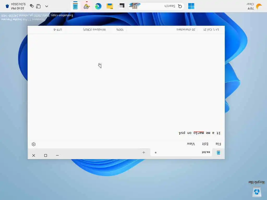
Task: Add a new tab with the plus button
Action: coord(144,152)
